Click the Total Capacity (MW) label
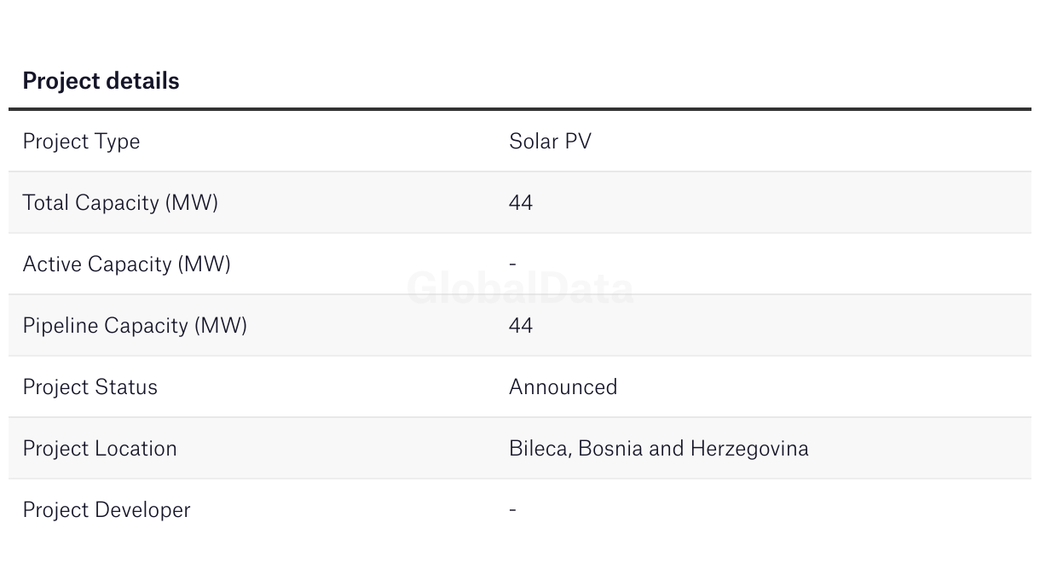Image resolution: width=1040 pixels, height=575 pixels. pyautogui.click(x=120, y=203)
